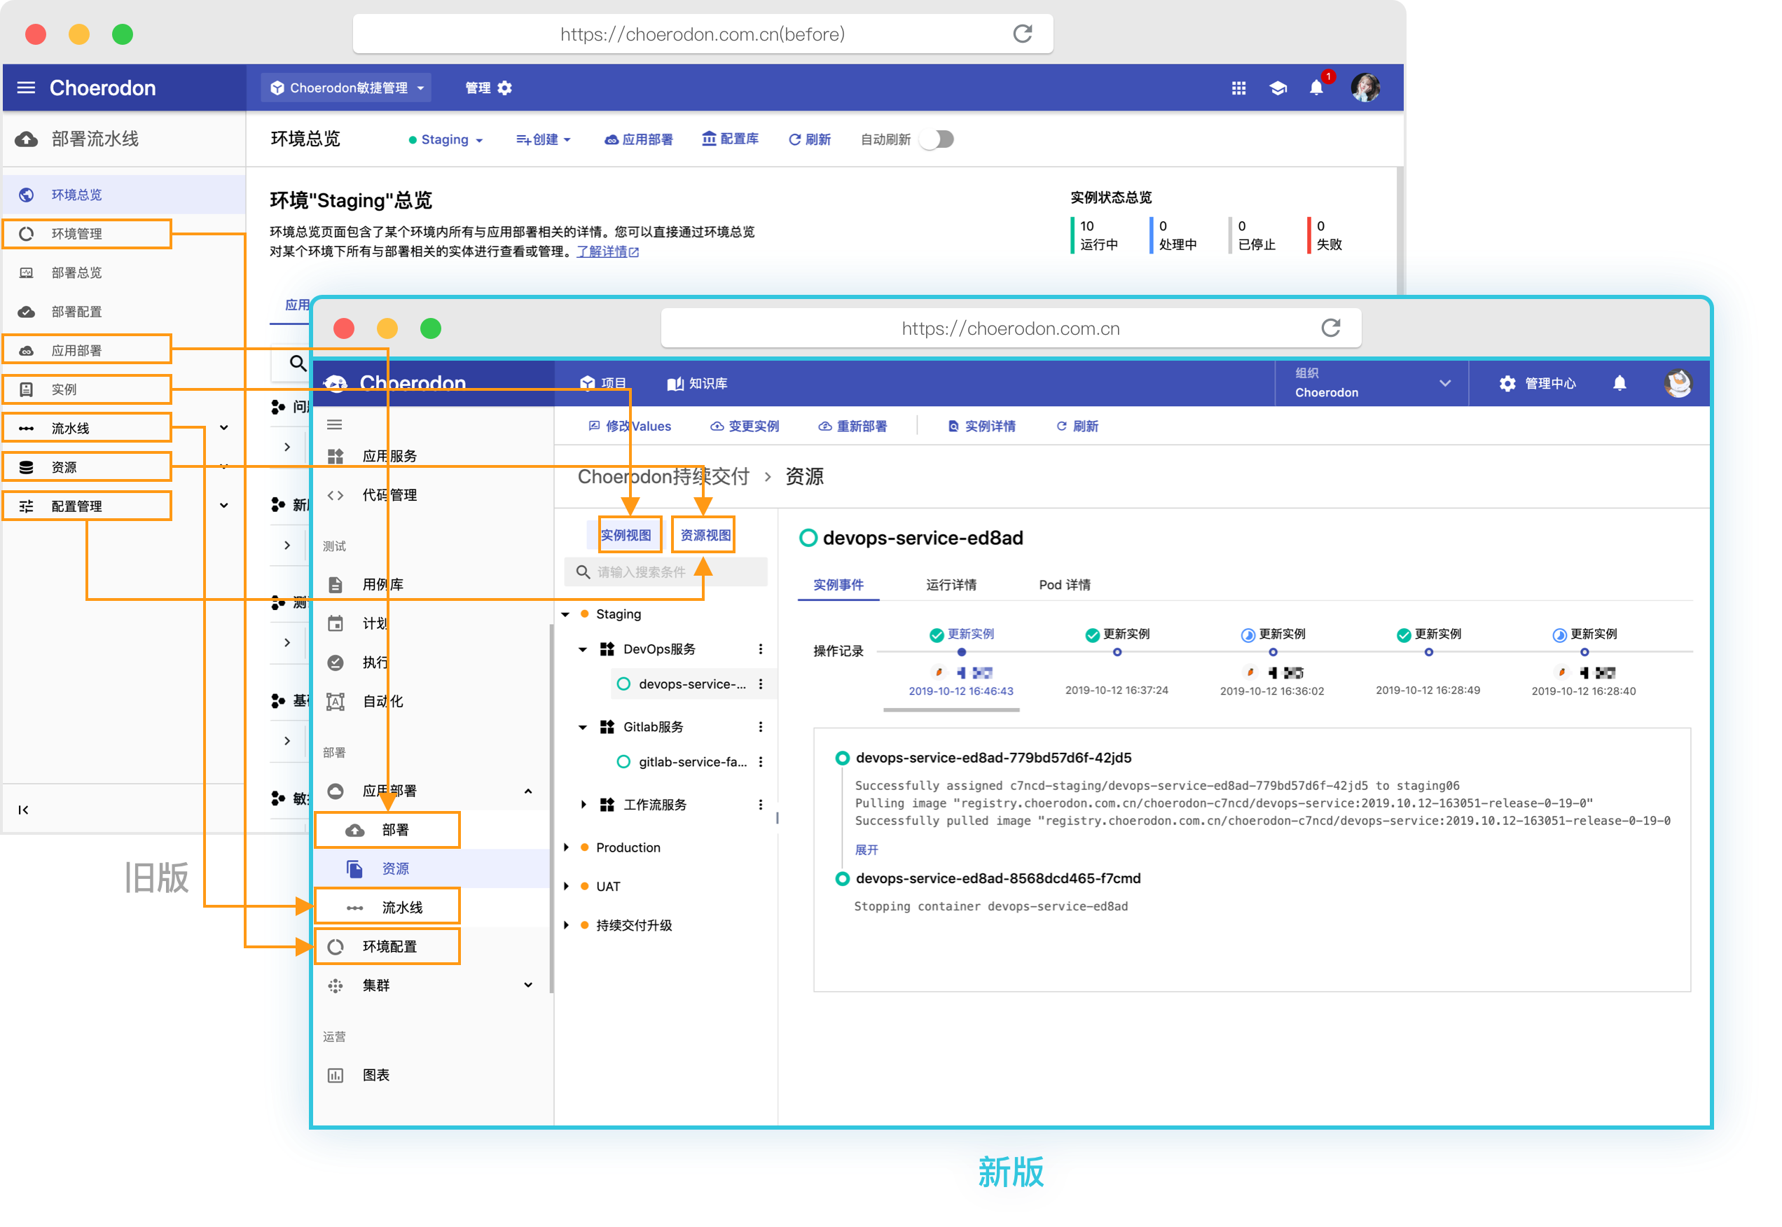Open Staging environment dropdown in old toolbar
The width and height of the screenshot is (1782, 1227).
click(446, 139)
